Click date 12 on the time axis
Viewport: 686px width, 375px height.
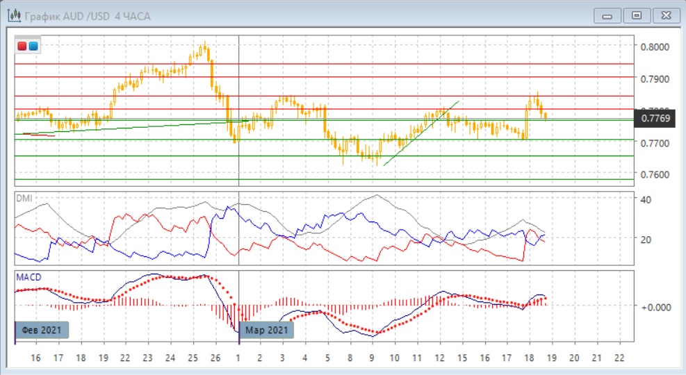(x=439, y=358)
